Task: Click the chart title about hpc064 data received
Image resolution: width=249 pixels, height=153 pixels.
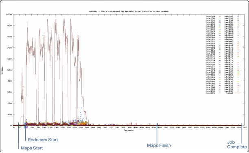Action: click(x=129, y=11)
